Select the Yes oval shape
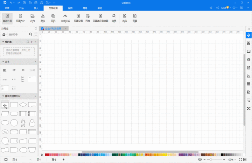This screenshot has width=252, height=163. pos(5,132)
